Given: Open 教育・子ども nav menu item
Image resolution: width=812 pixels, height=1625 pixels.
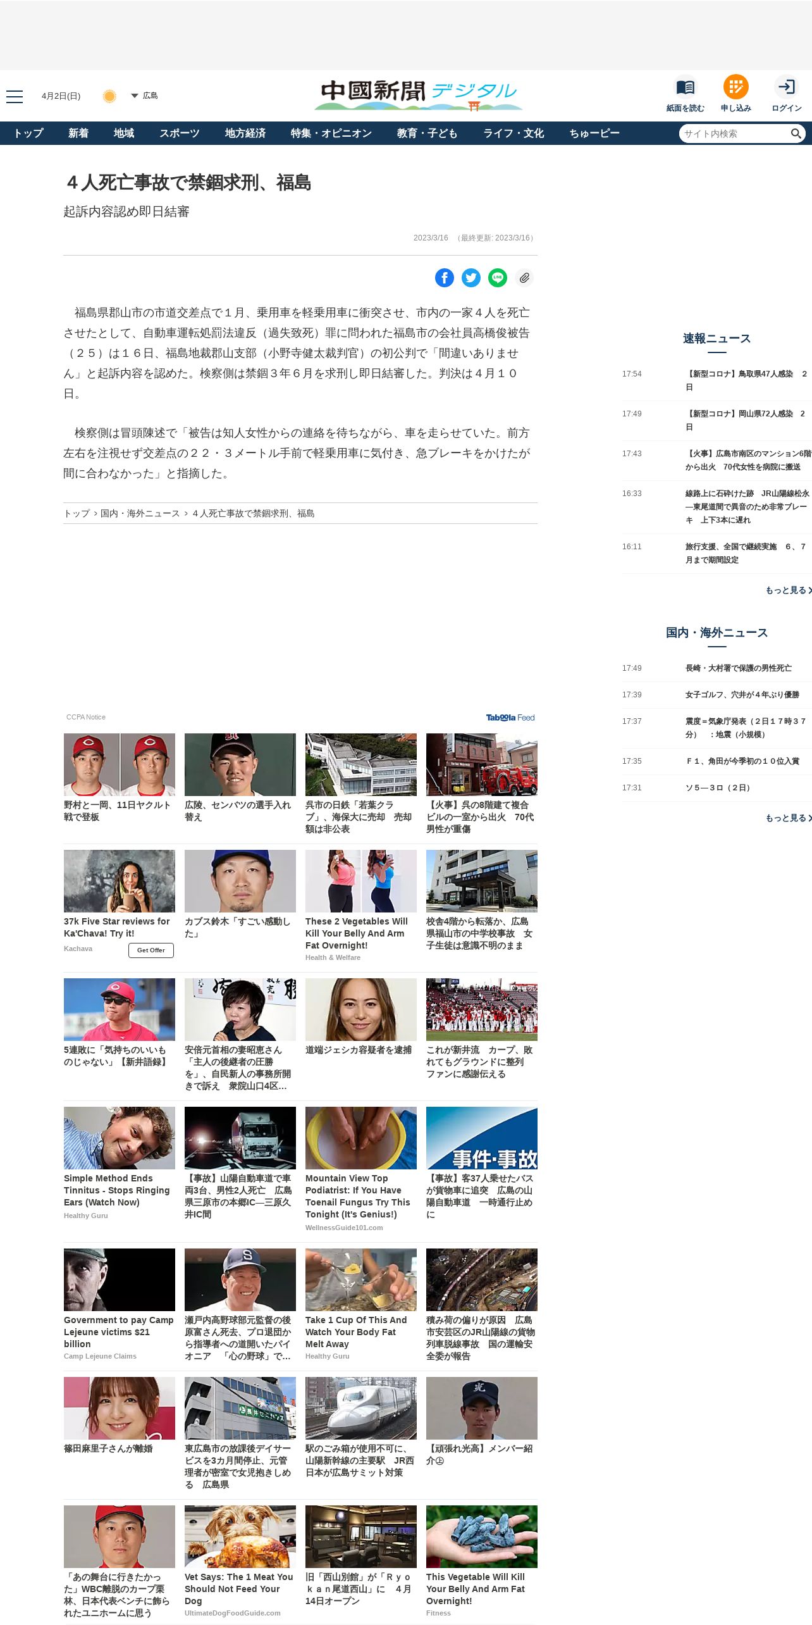Looking at the screenshot, I should (428, 134).
